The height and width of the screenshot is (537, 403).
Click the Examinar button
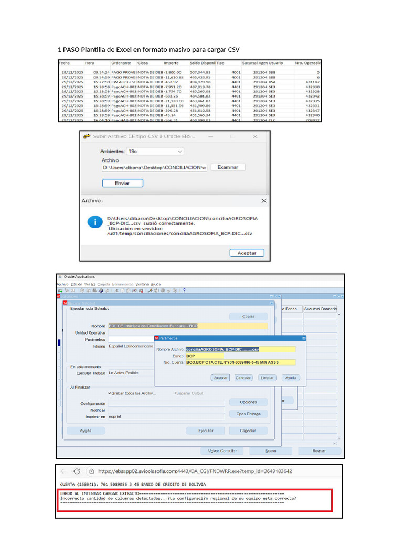(x=228, y=167)
